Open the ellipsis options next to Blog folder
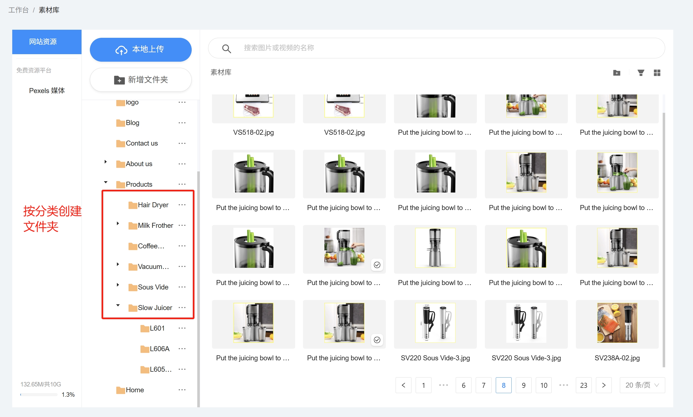The width and height of the screenshot is (693, 417). (x=182, y=123)
